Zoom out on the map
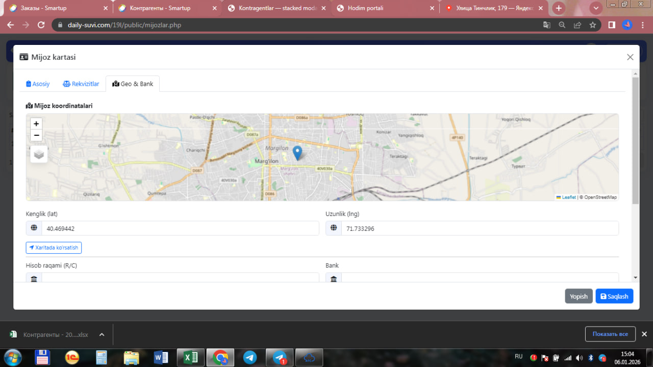 point(36,135)
